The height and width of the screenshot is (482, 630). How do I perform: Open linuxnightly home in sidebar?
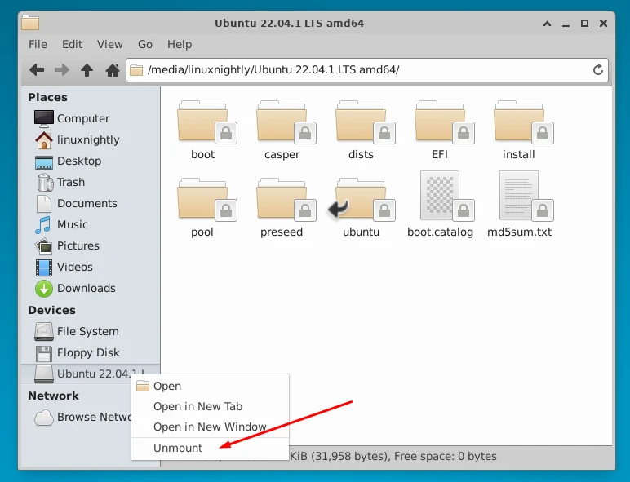(91, 139)
